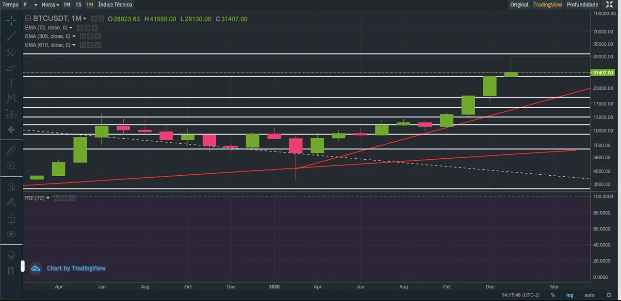Open settings for EMA 72
This screenshot has height=301, width=621.
(87, 28)
